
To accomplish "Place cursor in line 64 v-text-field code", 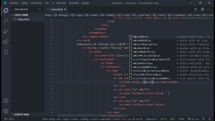I will 142,105.
